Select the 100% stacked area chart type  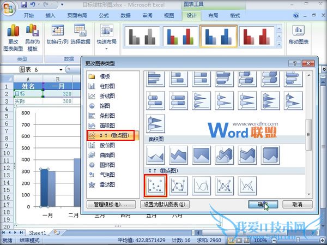201,155
